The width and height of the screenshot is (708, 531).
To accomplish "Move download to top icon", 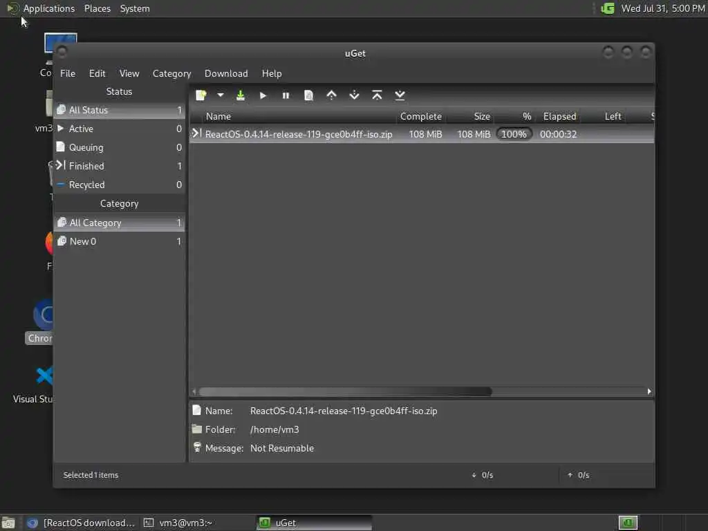I will point(377,95).
